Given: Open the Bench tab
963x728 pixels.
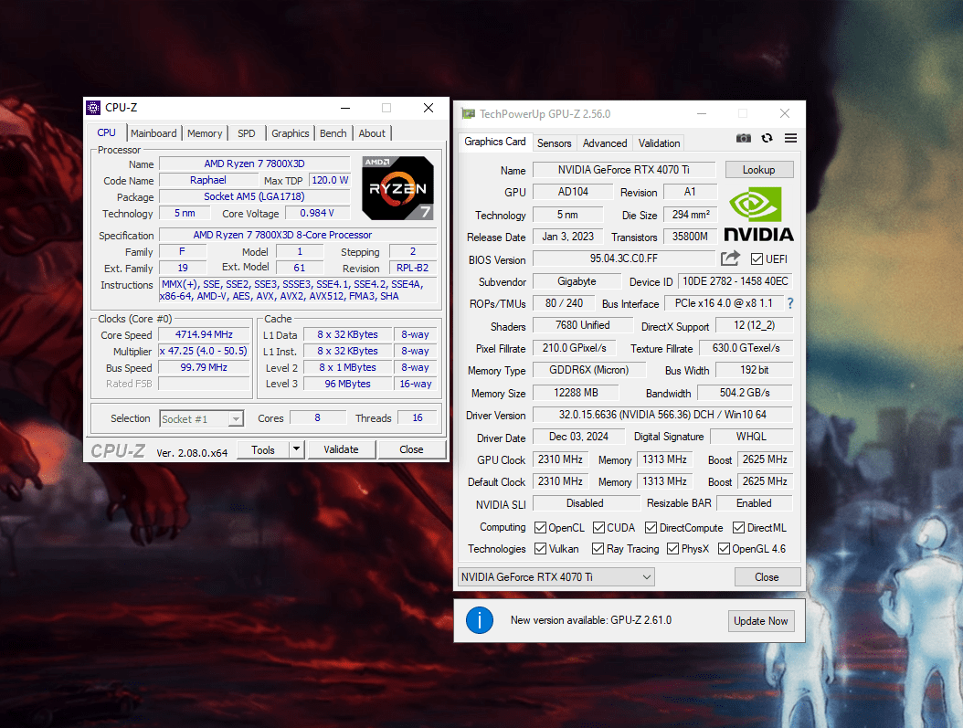Looking at the screenshot, I should (x=333, y=133).
